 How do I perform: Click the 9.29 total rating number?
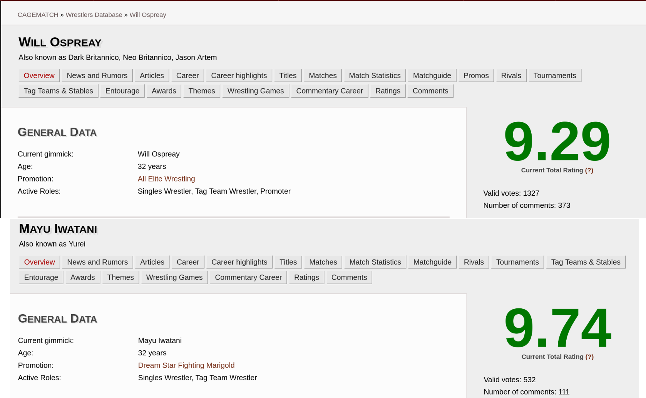[x=557, y=142]
